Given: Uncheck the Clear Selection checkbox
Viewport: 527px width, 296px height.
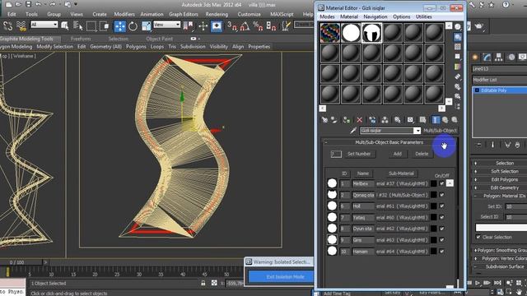Looking at the screenshot, I should (478, 237).
